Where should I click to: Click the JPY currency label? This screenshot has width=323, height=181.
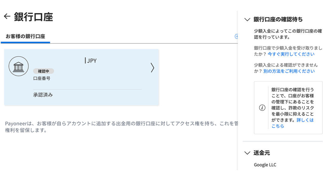coord(92,61)
